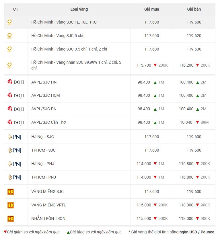Click green up arrow in AVPL/SJC HN sell price
The width and height of the screenshot is (220, 238).
pyautogui.click(x=198, y=83)
